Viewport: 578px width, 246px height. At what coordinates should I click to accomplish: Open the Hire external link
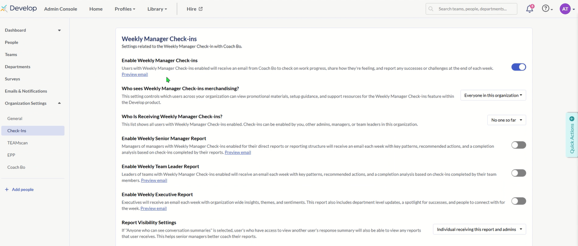195,9
